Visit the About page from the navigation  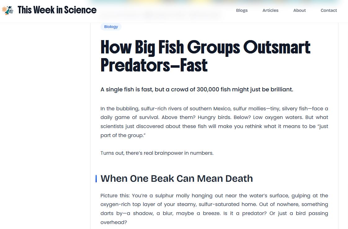click(299, 10)
